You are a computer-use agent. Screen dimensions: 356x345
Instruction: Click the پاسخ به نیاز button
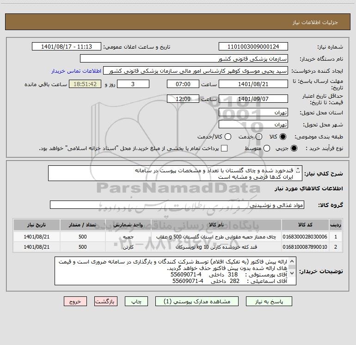coord(269,301)
